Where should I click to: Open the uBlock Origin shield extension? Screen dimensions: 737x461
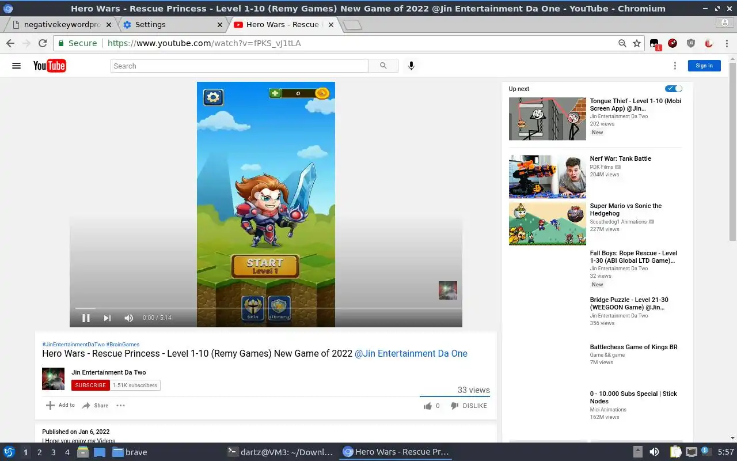[691, 43]
